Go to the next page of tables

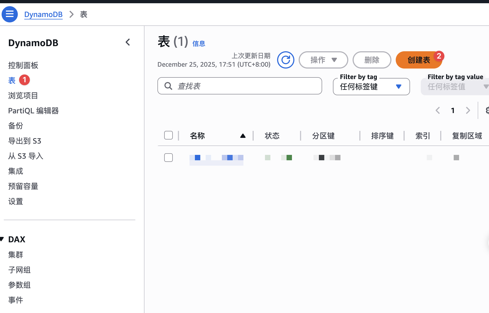468,110
